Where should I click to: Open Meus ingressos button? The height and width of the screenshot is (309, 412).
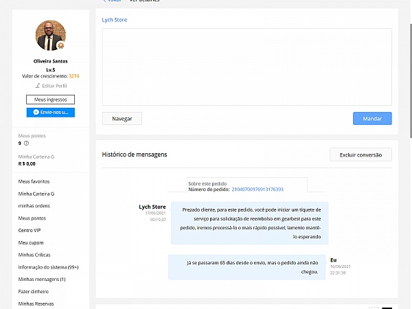point(50,100)
